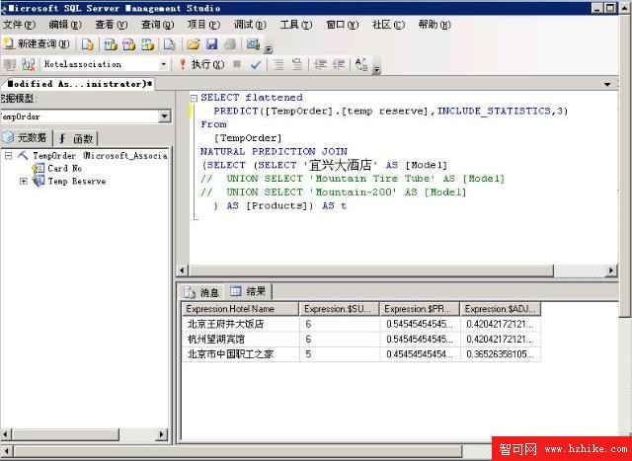Open the query toolbar options dropdown arrow

[x=376, y=70]
